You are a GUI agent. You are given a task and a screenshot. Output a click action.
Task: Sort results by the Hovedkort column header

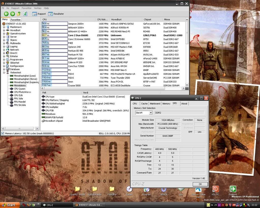click(126, 19)
